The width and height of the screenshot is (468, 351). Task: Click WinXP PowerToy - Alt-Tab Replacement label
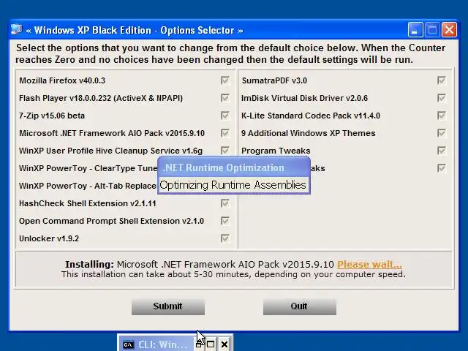click(x=88, y=186)
